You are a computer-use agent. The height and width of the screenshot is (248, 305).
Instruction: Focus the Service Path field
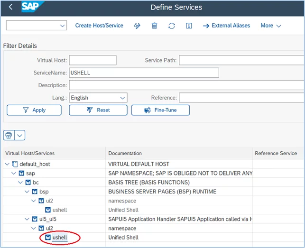tap(241, 60)
